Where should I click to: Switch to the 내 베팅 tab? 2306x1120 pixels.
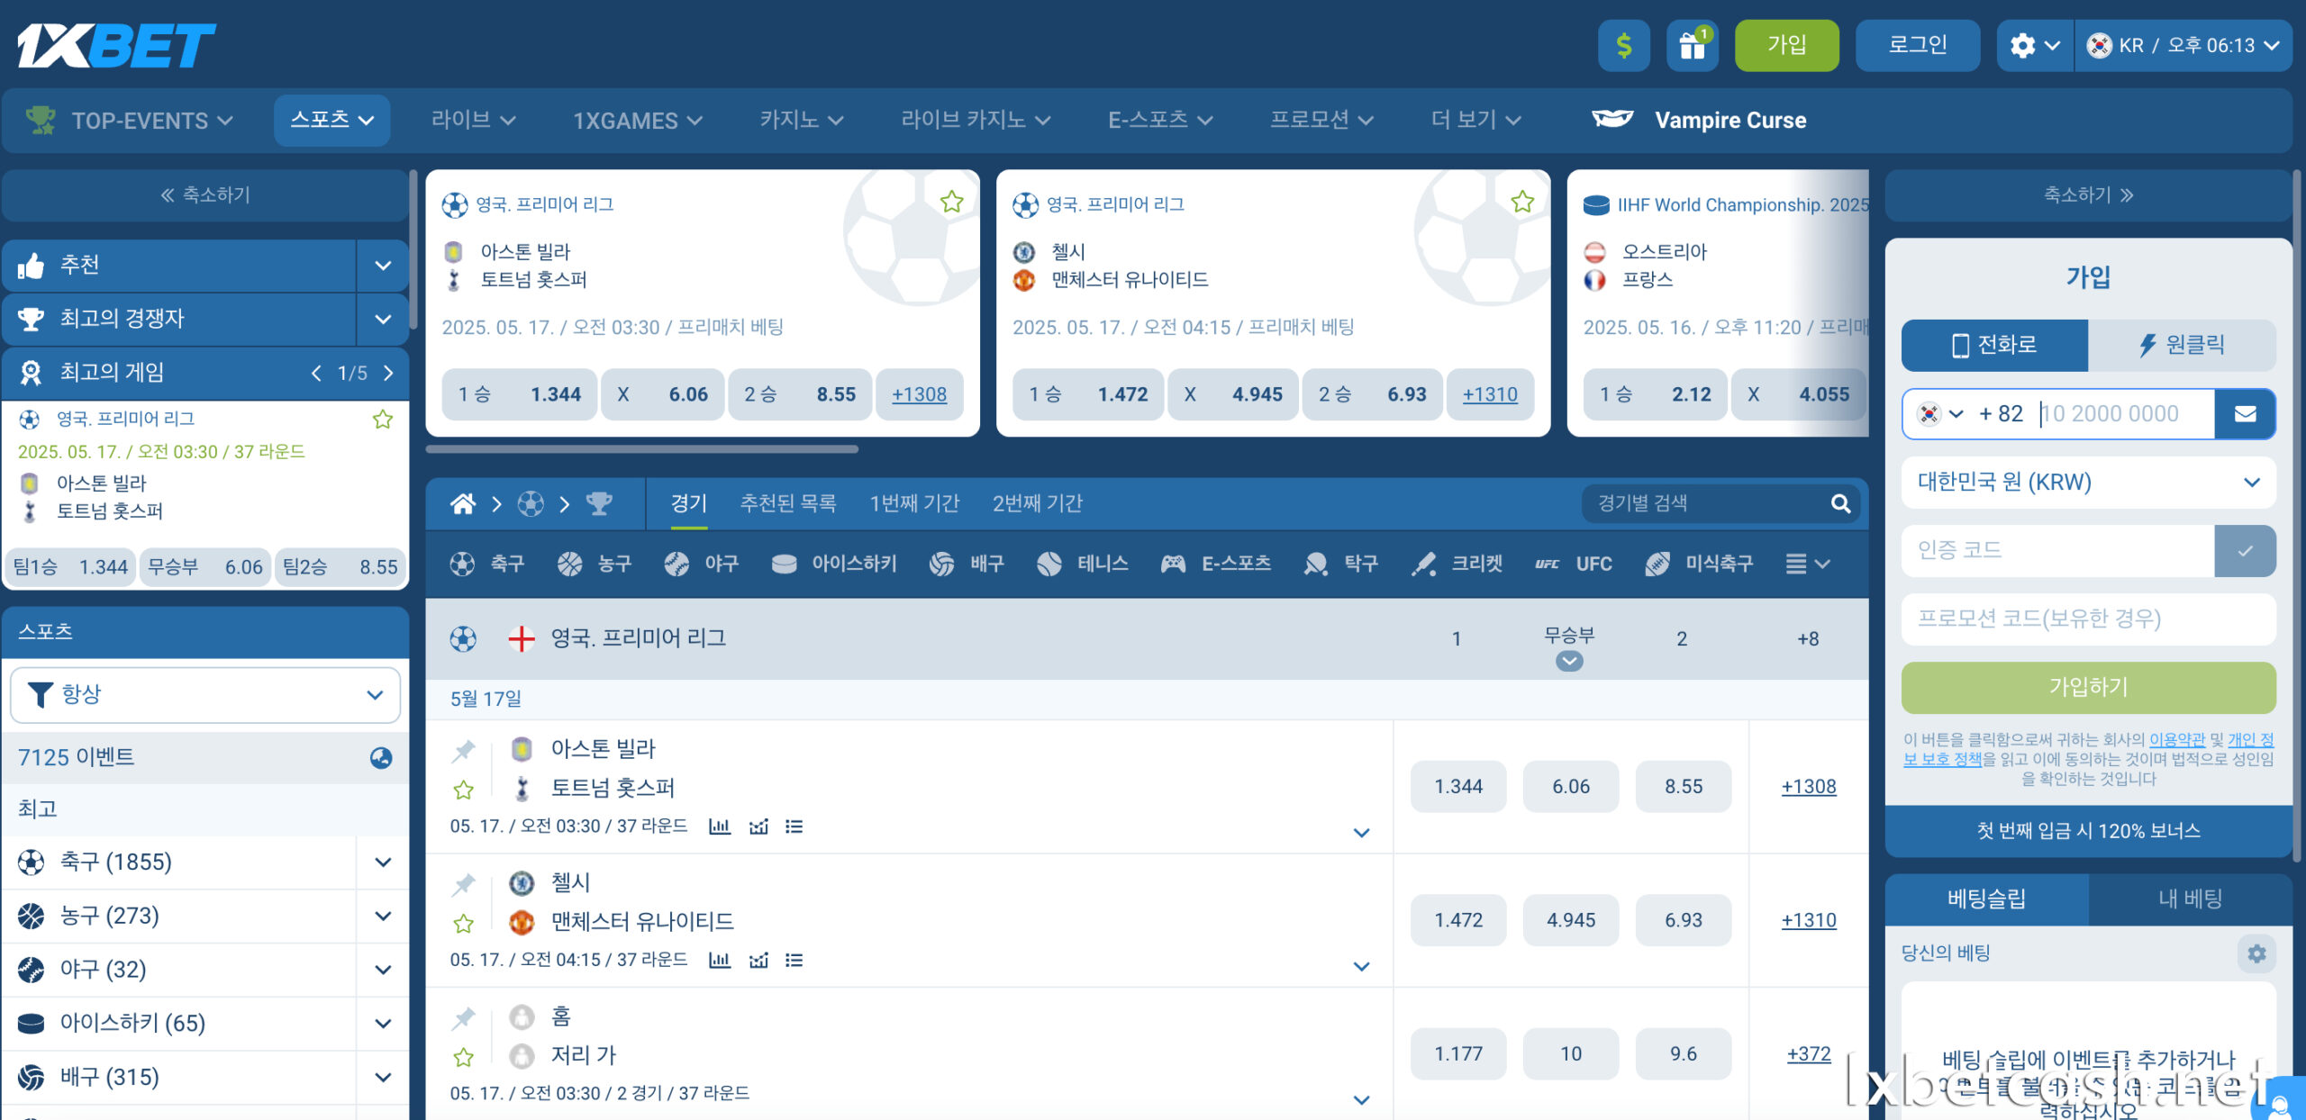tap(2190, 899)
